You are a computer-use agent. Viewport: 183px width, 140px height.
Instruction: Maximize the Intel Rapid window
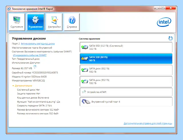(x=163, y=8)
